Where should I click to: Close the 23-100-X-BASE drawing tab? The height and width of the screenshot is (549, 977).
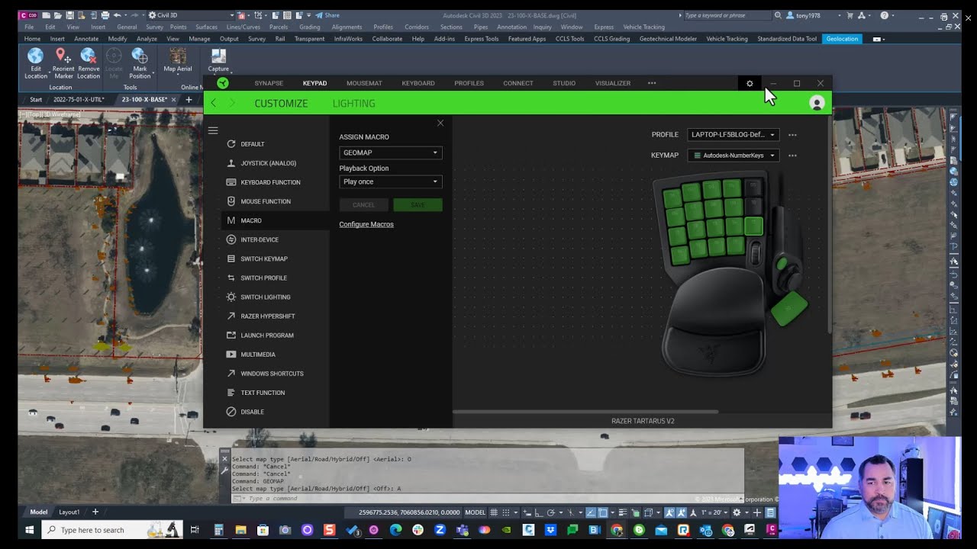173,99
